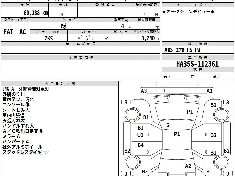Select the seating capacity value 4
This screenshot has height=176, width=235.
click(x=122, y=26)
